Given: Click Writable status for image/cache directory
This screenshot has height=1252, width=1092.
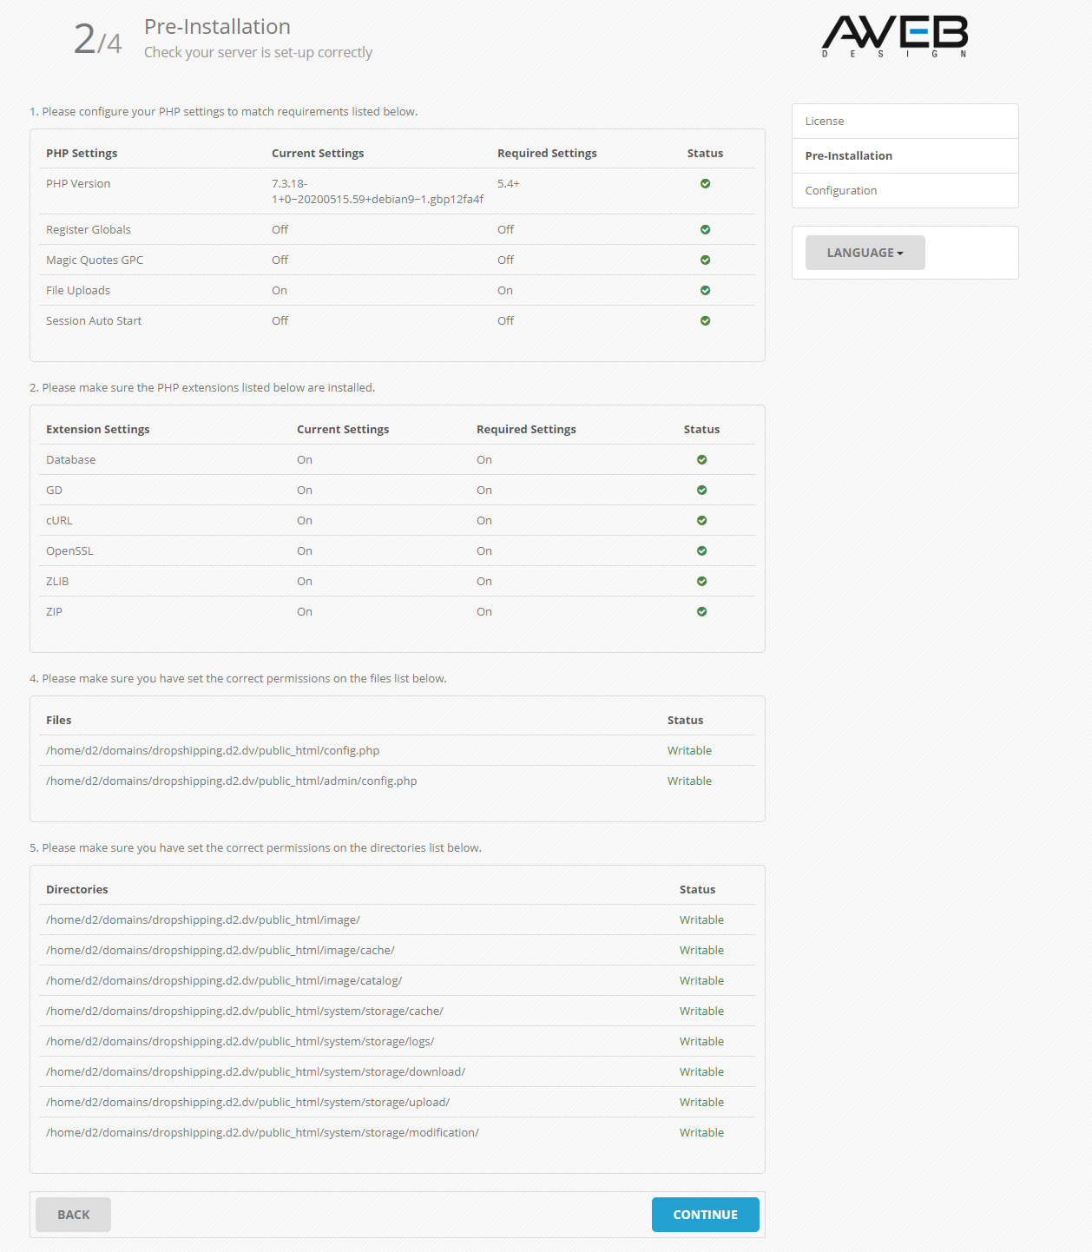Looking at the screenshot, I should pyautogui.click(x=701, y=951).
